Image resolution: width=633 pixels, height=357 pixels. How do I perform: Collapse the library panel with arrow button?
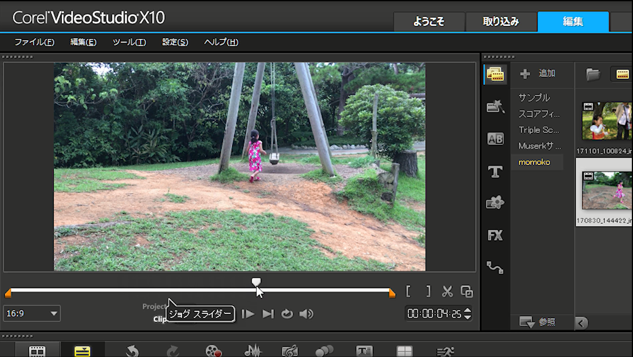point(581,323)
